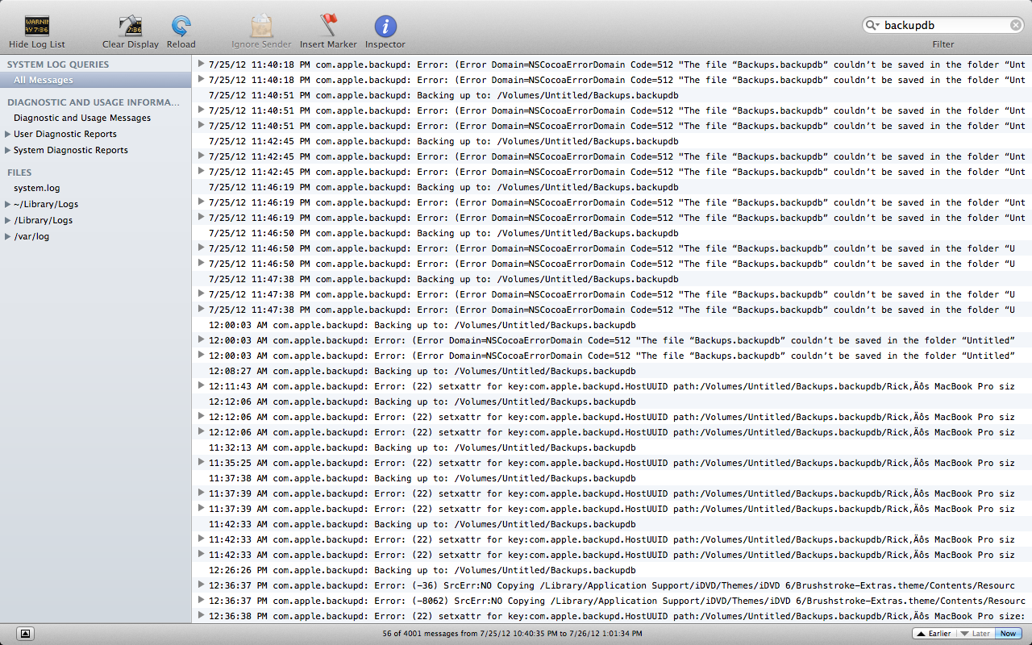The image size is (1032, 645).
Task: Click the 'Filter' label under search
Action: click(943, 44)
